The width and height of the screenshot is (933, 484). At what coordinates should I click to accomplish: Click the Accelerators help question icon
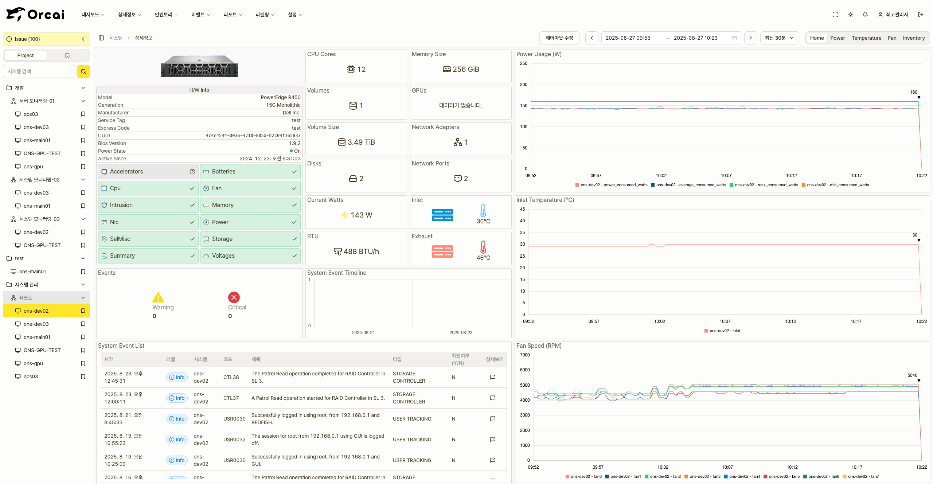click(x=192, y=172)
